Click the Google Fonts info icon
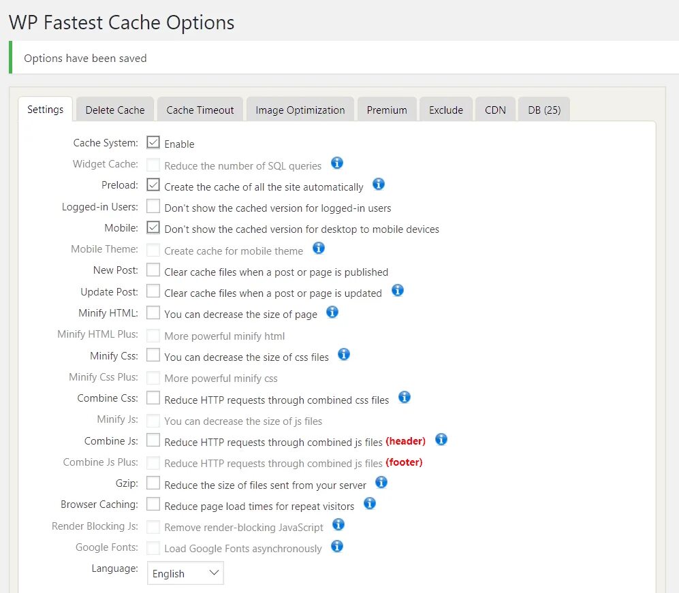This screenshot has width=679, height=593. pos(337,547)
